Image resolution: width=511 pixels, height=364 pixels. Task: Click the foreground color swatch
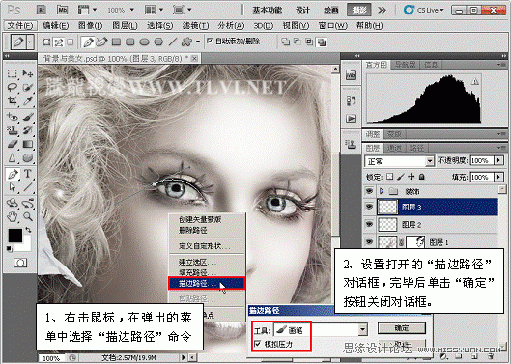point(15,236)
